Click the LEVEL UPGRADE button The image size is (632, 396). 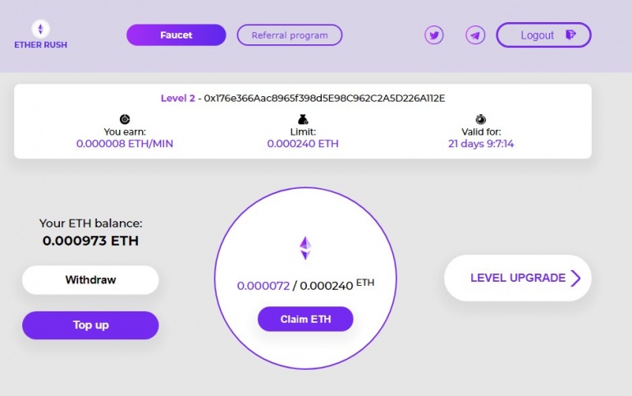[518, 278]
